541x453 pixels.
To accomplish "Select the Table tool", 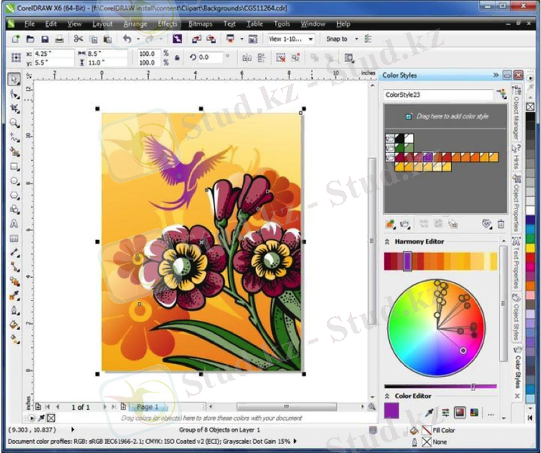I will 14,239.
